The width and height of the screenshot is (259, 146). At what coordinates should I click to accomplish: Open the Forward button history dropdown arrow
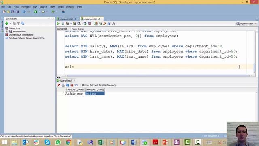pos(47,12)
